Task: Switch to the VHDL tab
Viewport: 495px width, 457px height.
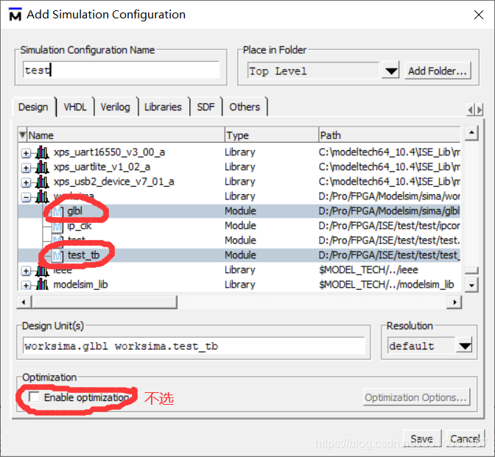Action: pos(75,107)
